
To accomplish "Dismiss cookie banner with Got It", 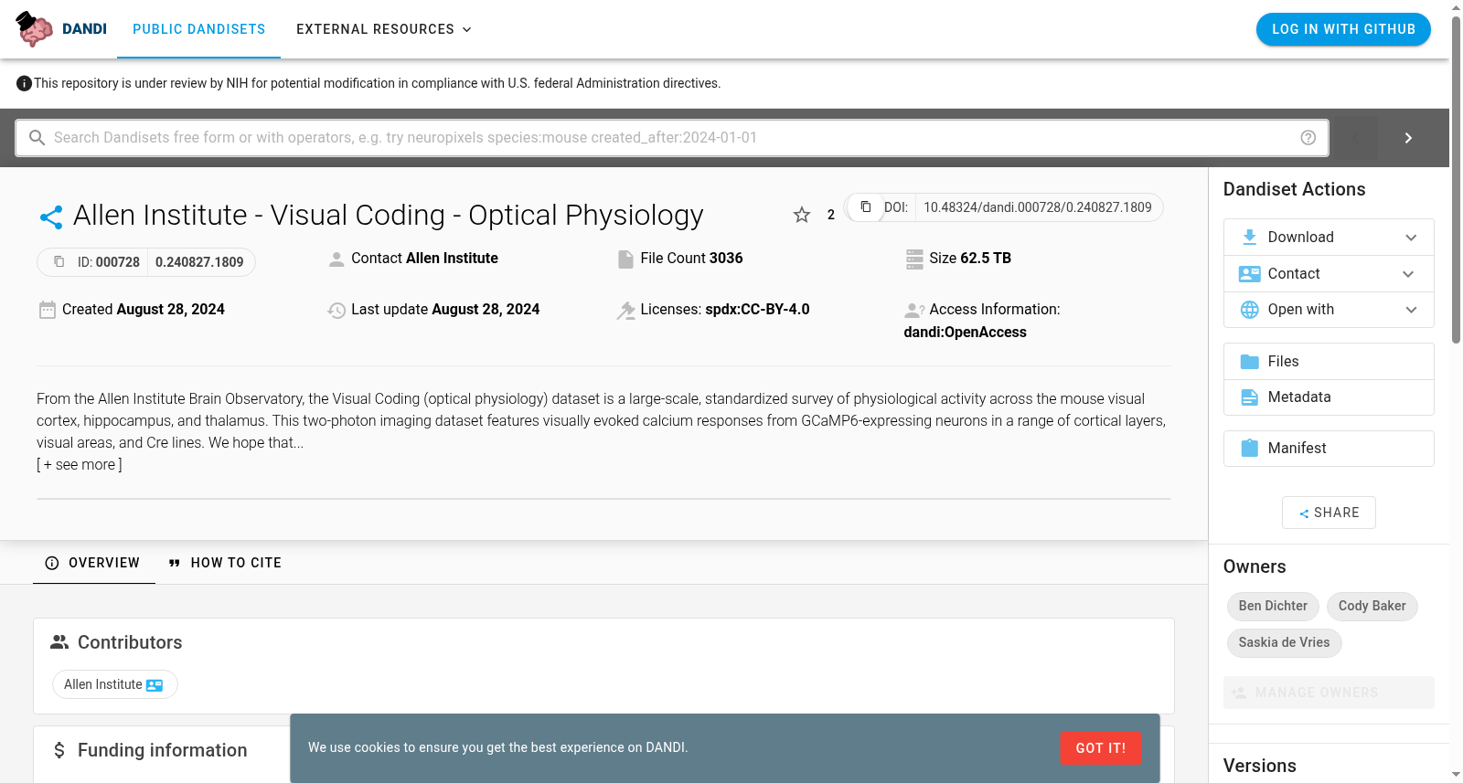I will tap(1100, 748).
